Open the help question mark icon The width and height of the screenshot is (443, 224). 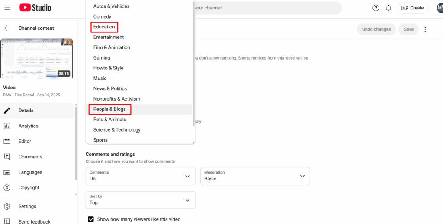point(376,8)
